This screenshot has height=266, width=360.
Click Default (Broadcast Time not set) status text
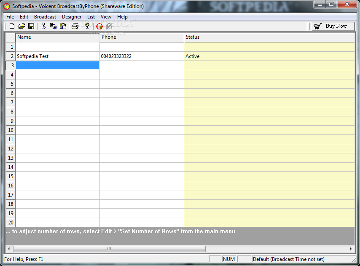(x=289, y=259)
